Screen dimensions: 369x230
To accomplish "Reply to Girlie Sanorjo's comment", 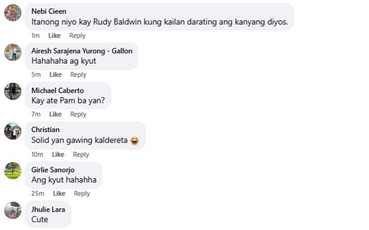I will (82, 193).
